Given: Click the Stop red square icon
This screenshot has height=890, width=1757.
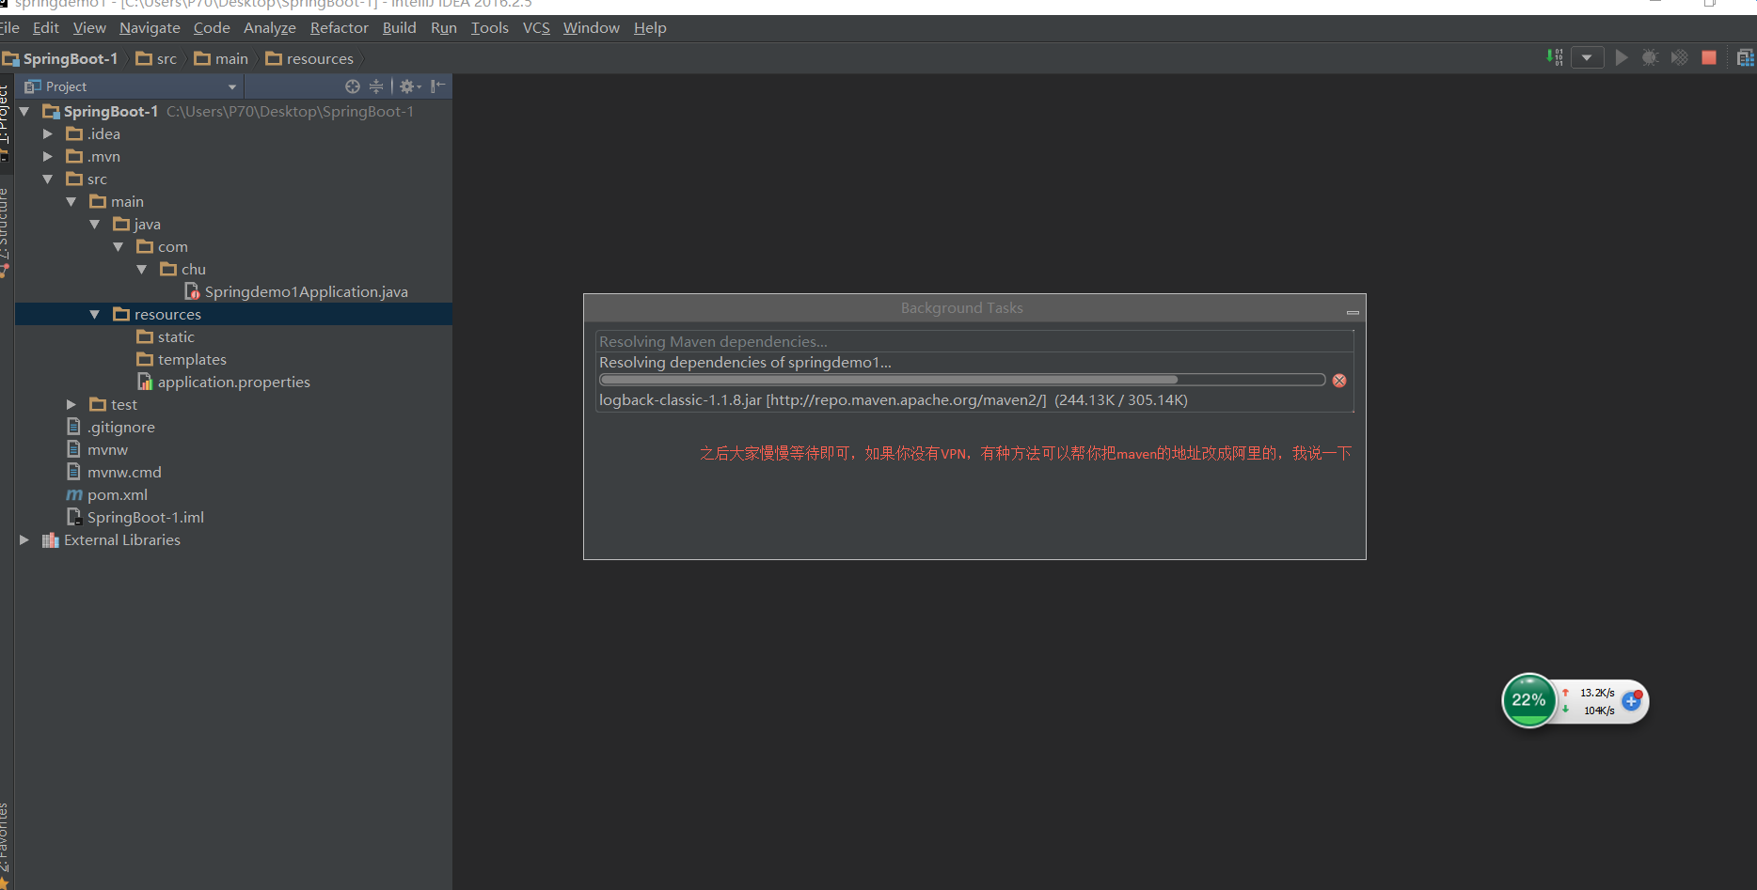Looking at the screenshot, I should pyautogui.click(x=1709, y=57).
